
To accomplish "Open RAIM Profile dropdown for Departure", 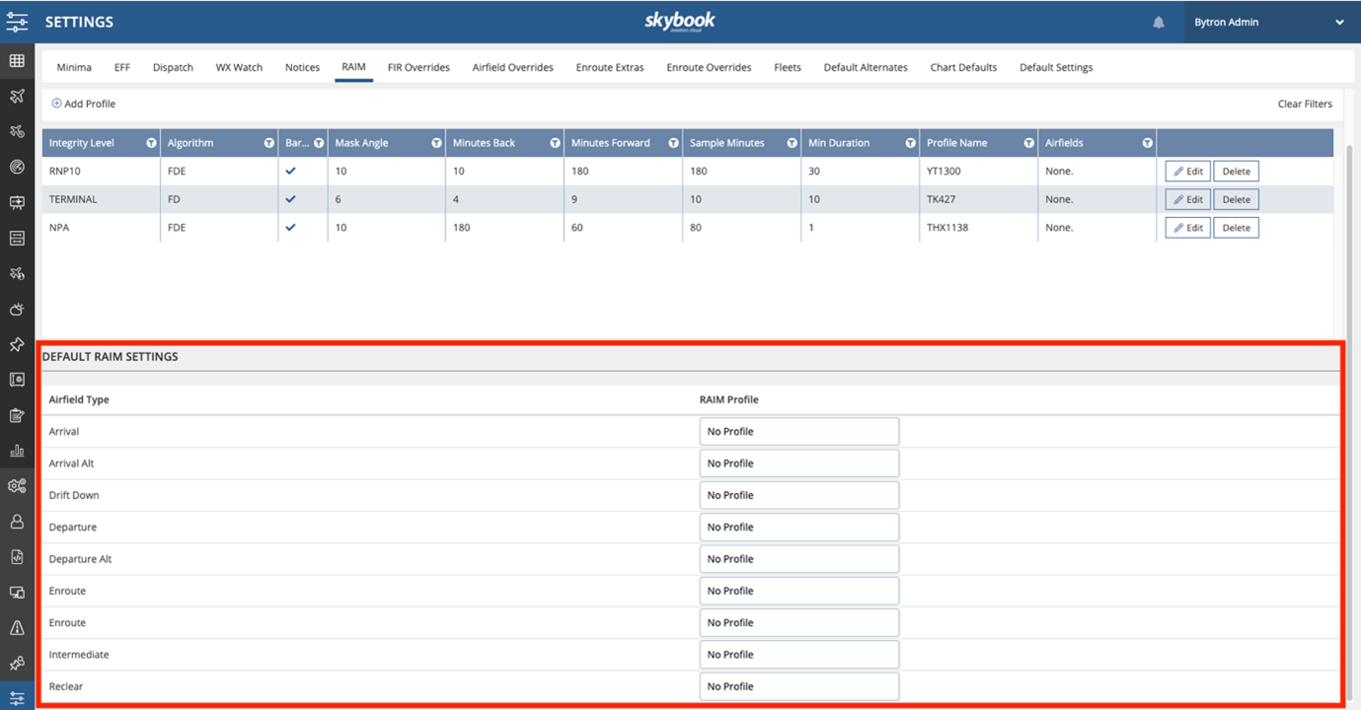I will click(799, 527).
